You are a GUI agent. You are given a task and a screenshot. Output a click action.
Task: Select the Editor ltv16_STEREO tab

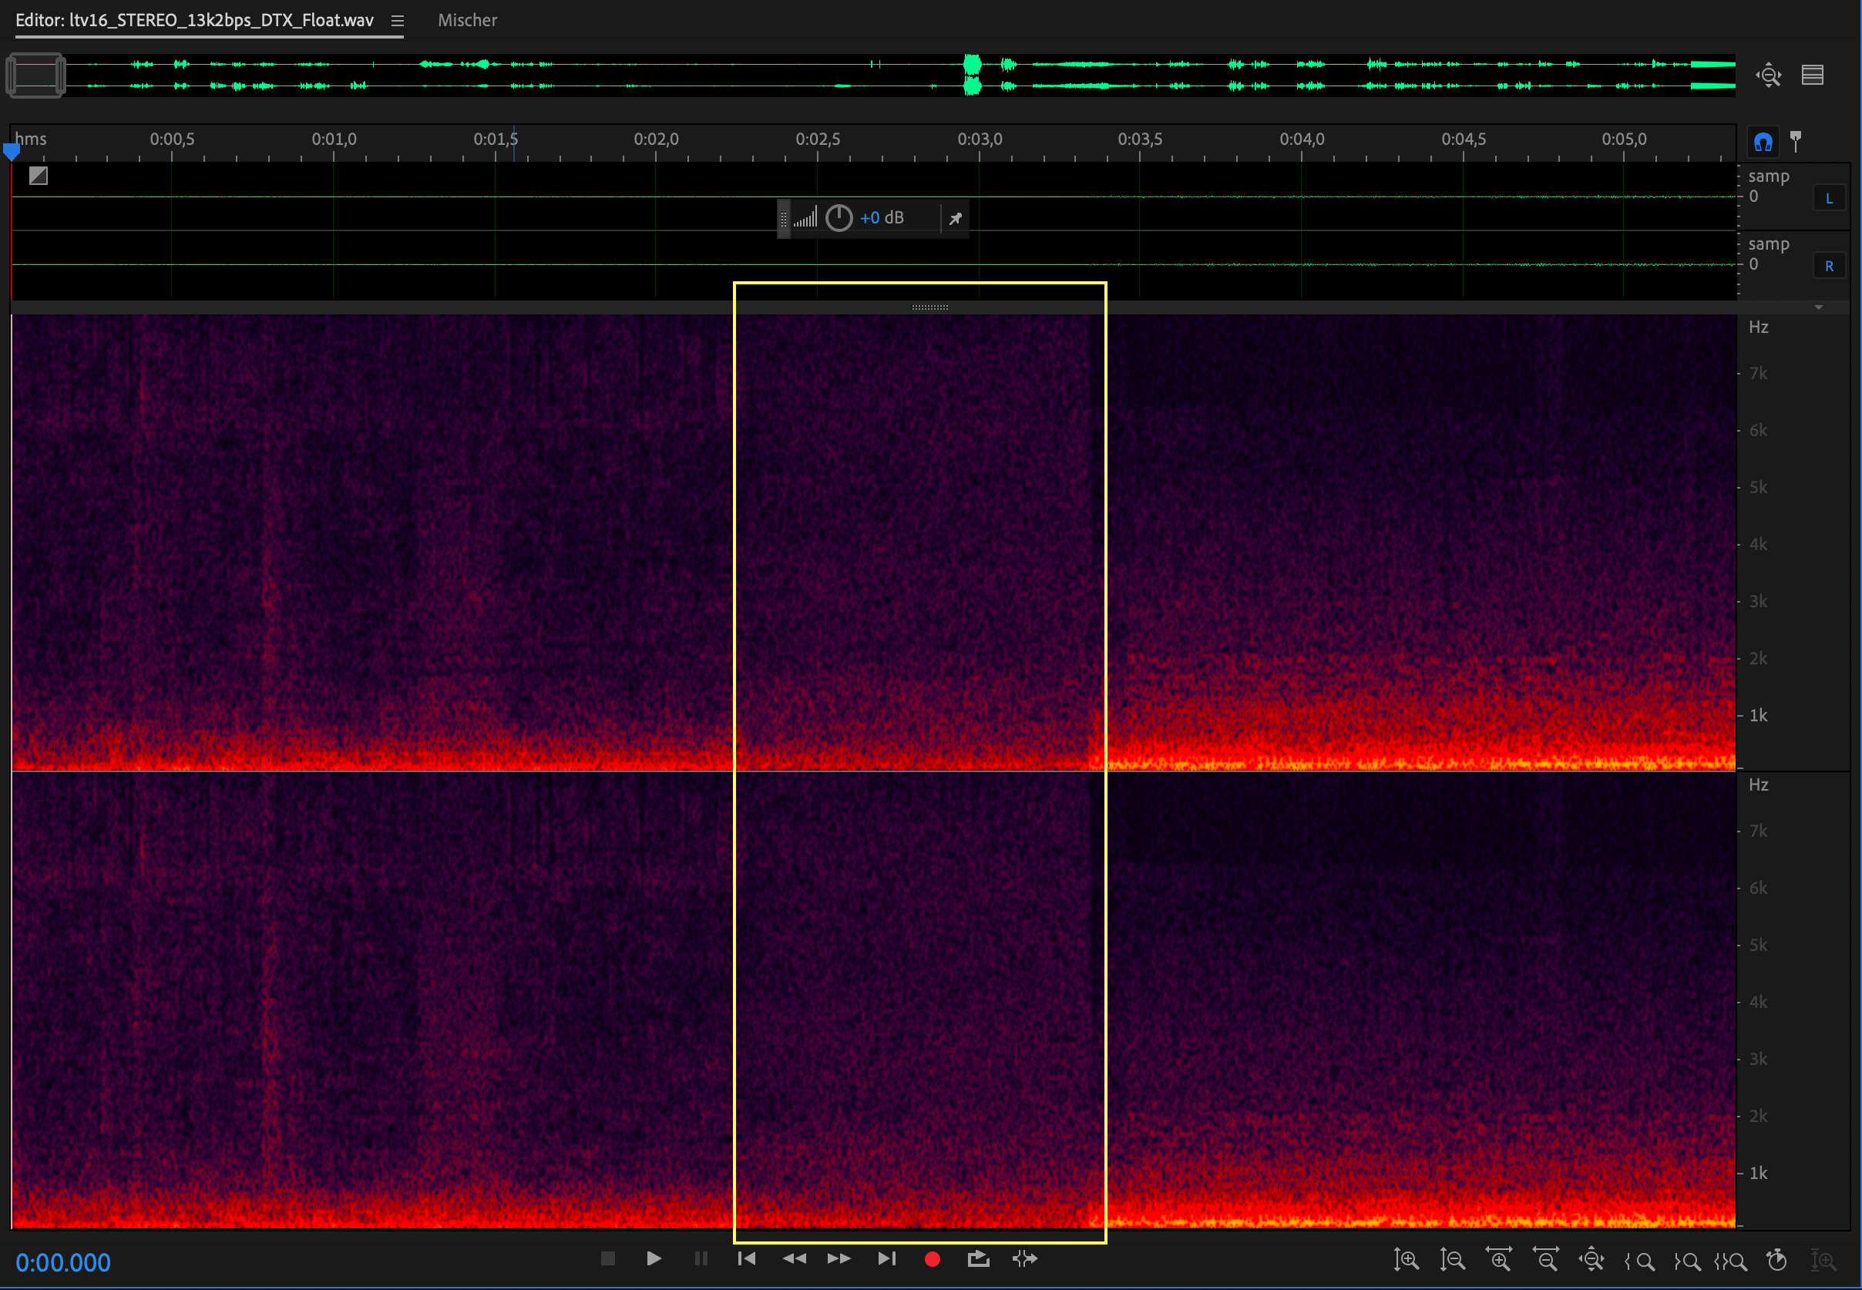point(194,20)
